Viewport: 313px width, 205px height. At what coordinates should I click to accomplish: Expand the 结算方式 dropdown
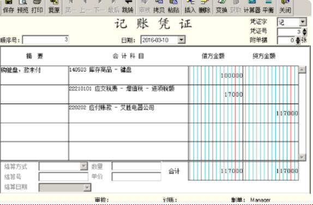84,166
